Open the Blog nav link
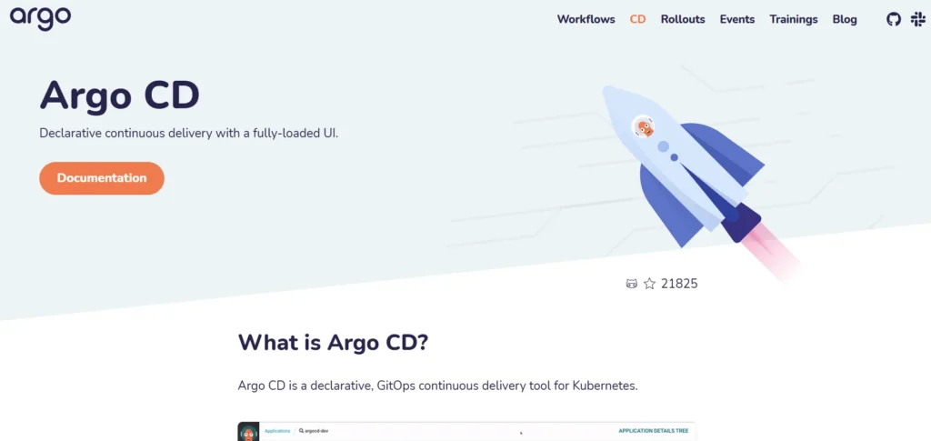This screenshot has height=441, width=931. click(845, 20)
